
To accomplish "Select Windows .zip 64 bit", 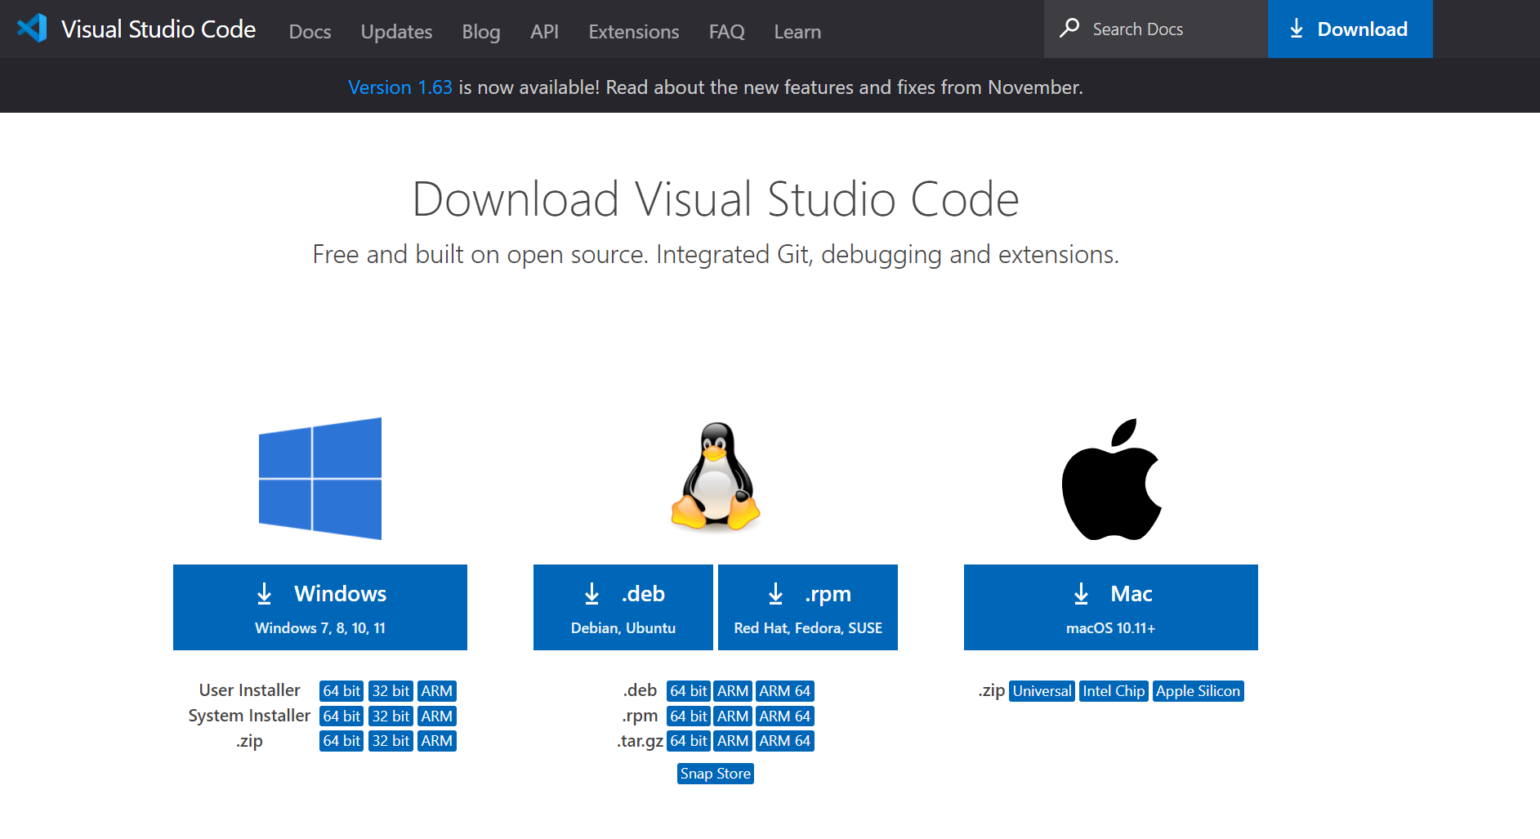I will [341, 741].
